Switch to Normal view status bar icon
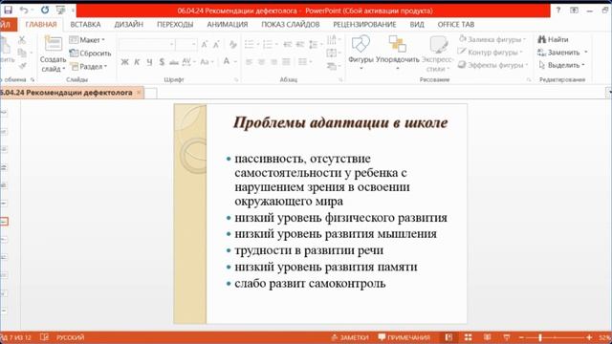This screenshot has height=344, width=612. [x=448, y=337]
